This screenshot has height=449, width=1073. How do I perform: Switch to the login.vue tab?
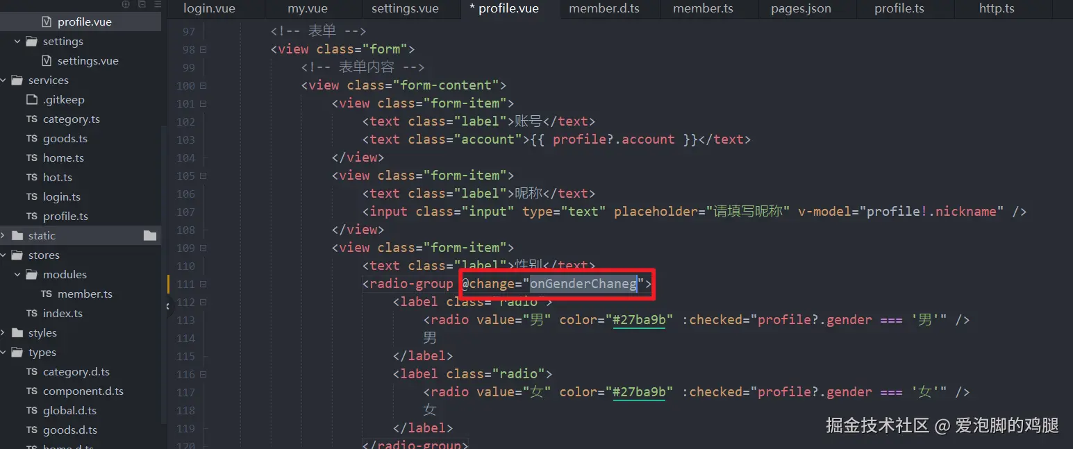point(209,9)
